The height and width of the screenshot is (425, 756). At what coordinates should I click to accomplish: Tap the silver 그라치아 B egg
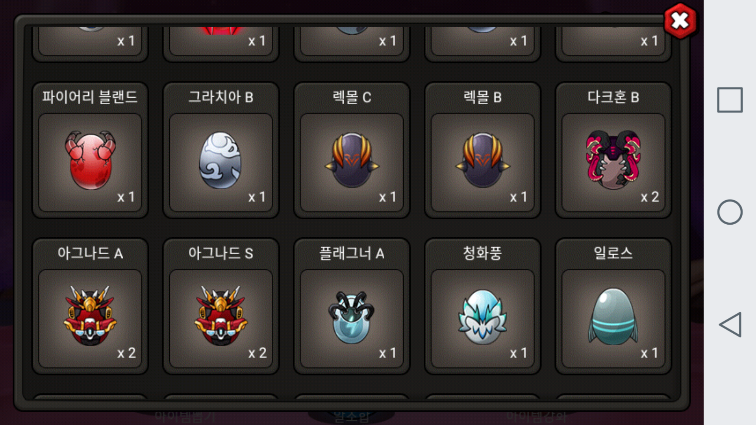(x=220, y=160)
